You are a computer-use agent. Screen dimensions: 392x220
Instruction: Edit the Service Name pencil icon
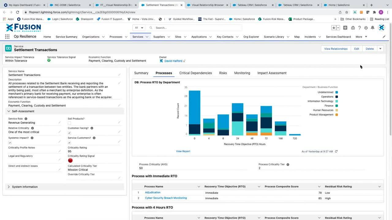[119, 75]
